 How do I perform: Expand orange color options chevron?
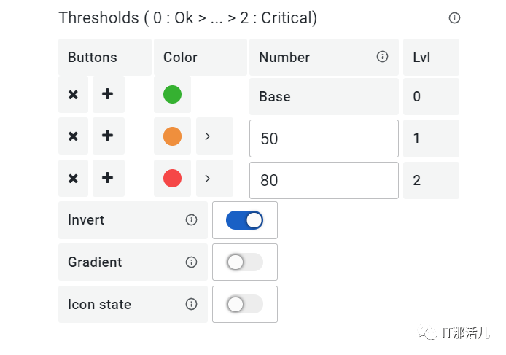click(208, 136)
